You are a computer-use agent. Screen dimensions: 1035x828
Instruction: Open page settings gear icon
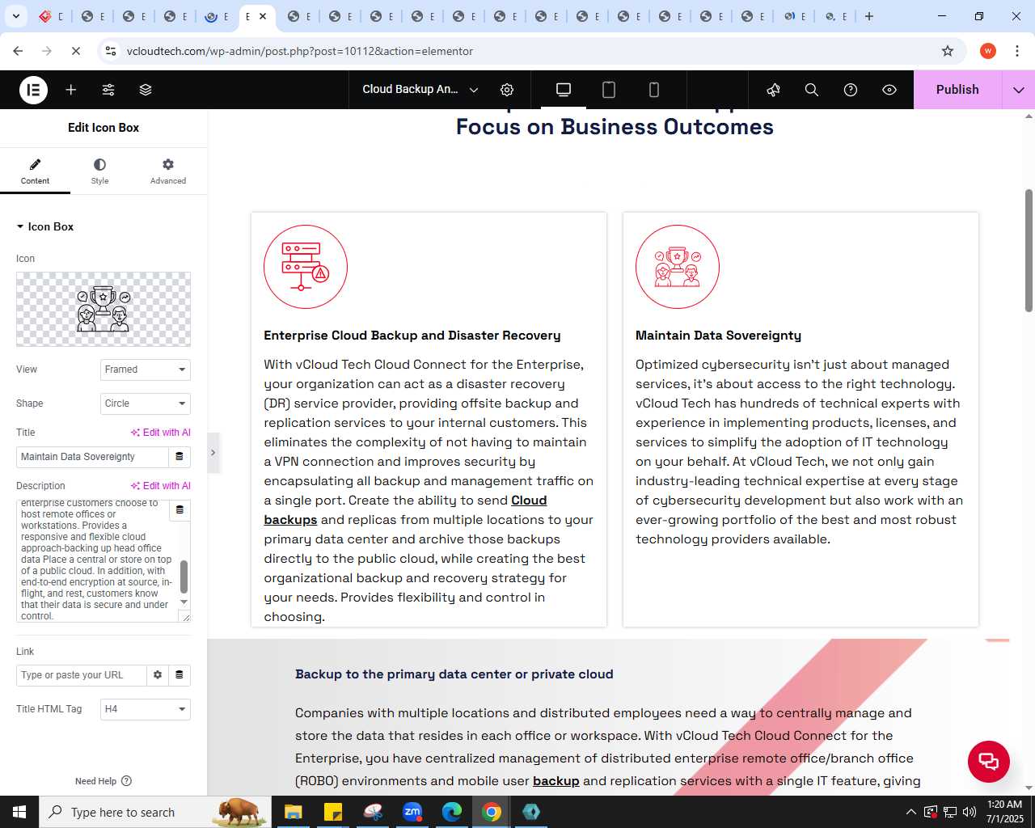507,90
